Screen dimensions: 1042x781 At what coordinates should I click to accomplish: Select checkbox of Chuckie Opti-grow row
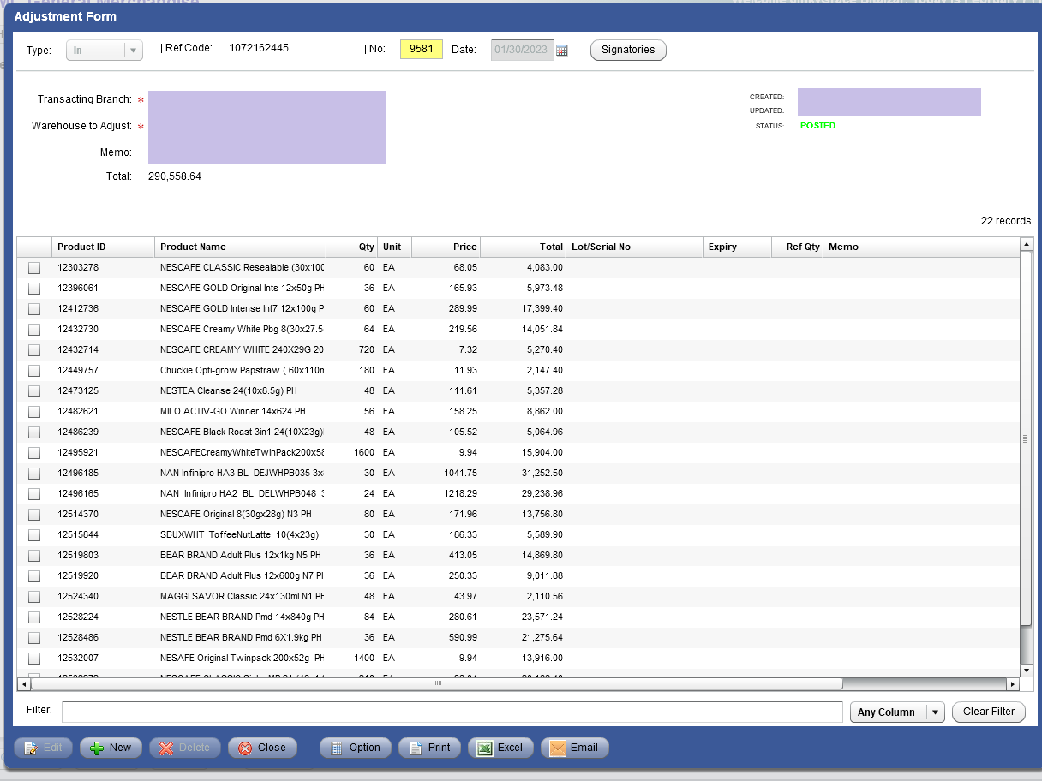34,371
